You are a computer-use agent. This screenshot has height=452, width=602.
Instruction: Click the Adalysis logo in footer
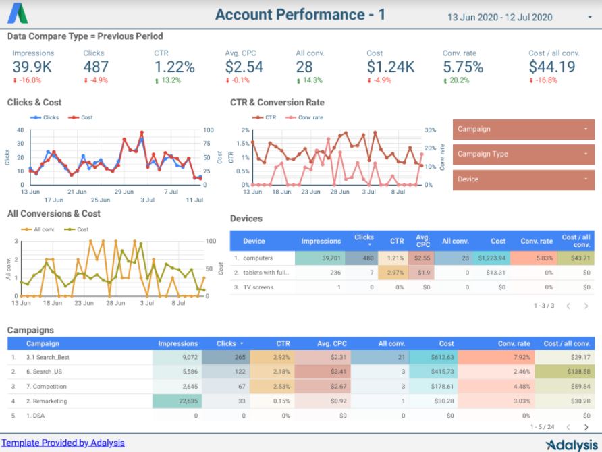pos(572,445)
